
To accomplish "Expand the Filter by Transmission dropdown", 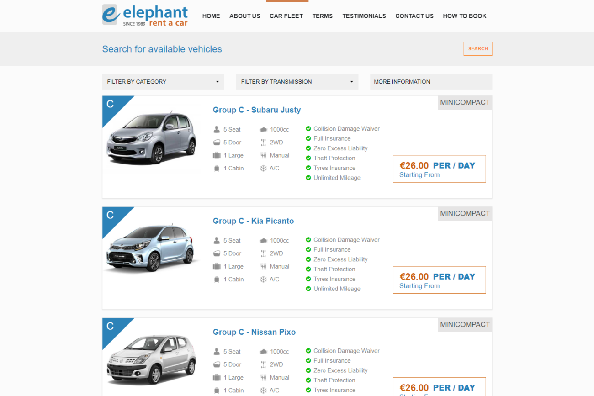I will (x=297, y=82).
